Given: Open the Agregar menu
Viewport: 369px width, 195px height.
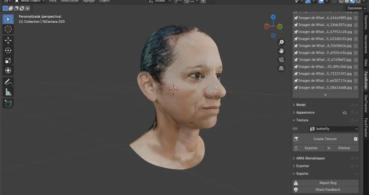Looking at the screenshot, I should [x=89, y=1].
